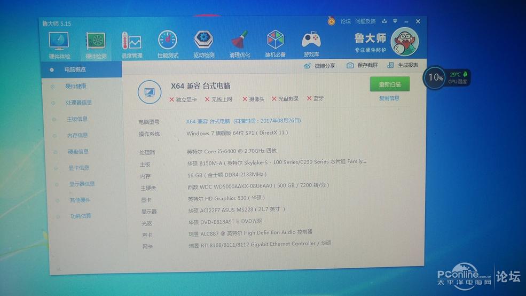Click 复制信息 copy info link
Screen dimensions: 526x296
(x=389, y=98)
